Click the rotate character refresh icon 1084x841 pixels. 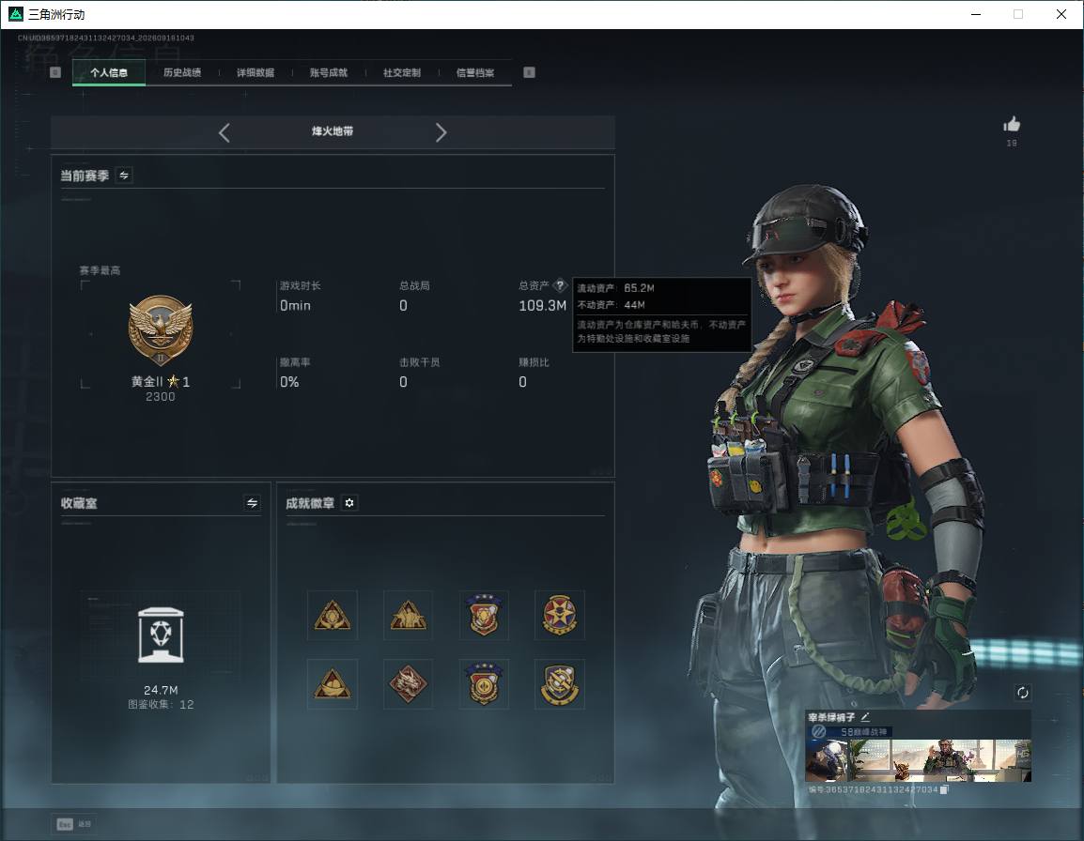1022,693
